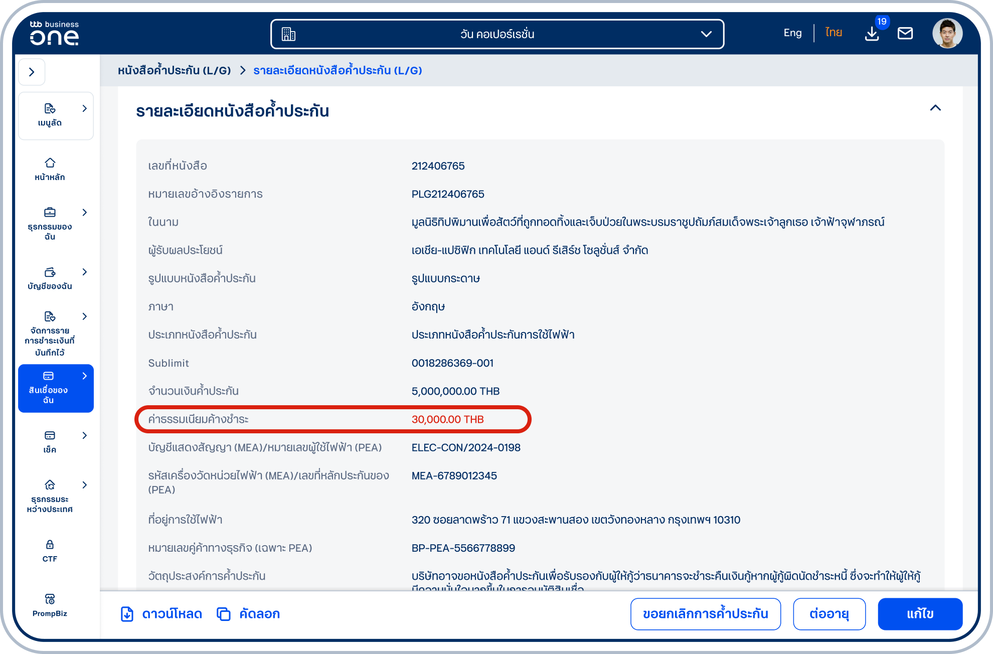Go to หนังสือค้ำประกัน (L/G) breadcrumb
993x654 pixels.
click(x=174, y=70)
